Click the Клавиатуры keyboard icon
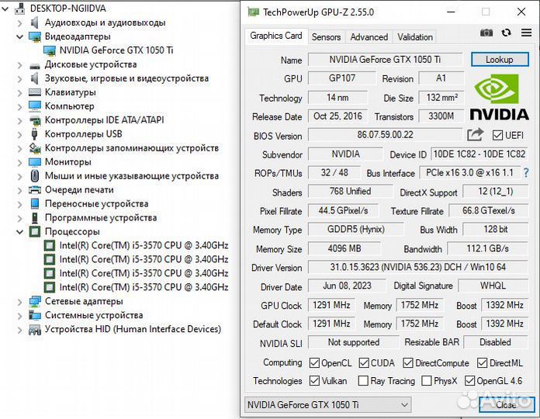The height and width of the screenshot is (419, 540). point(35,92)
